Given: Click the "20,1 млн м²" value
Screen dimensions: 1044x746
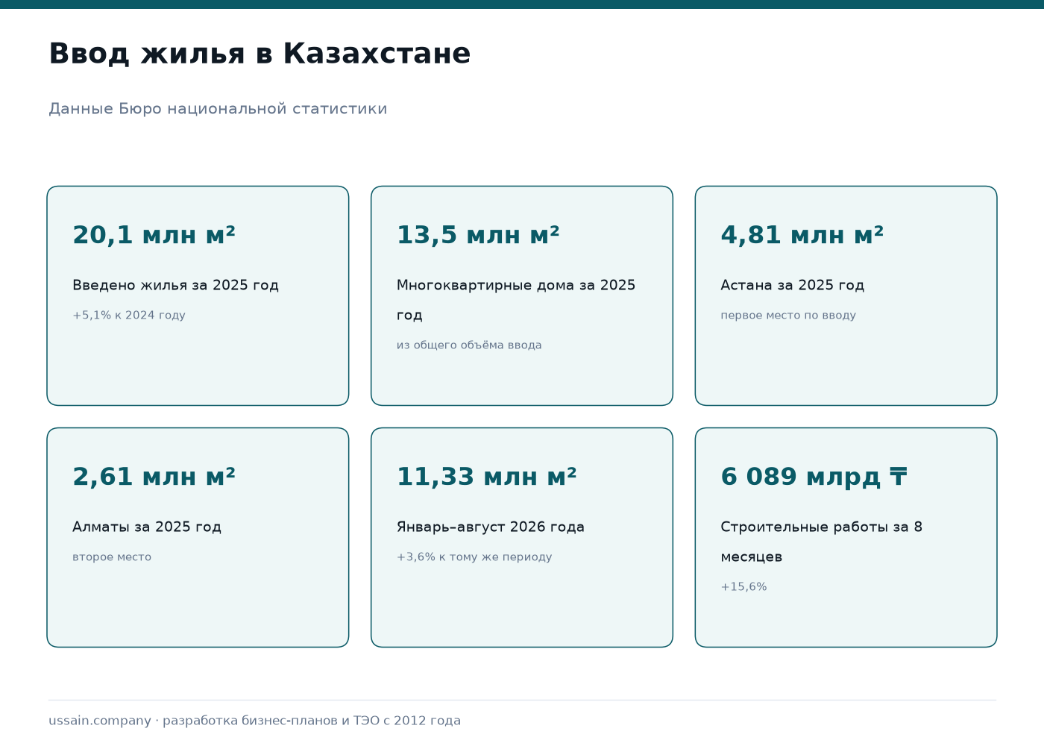Looking at the screenshot, I should 154,235.
